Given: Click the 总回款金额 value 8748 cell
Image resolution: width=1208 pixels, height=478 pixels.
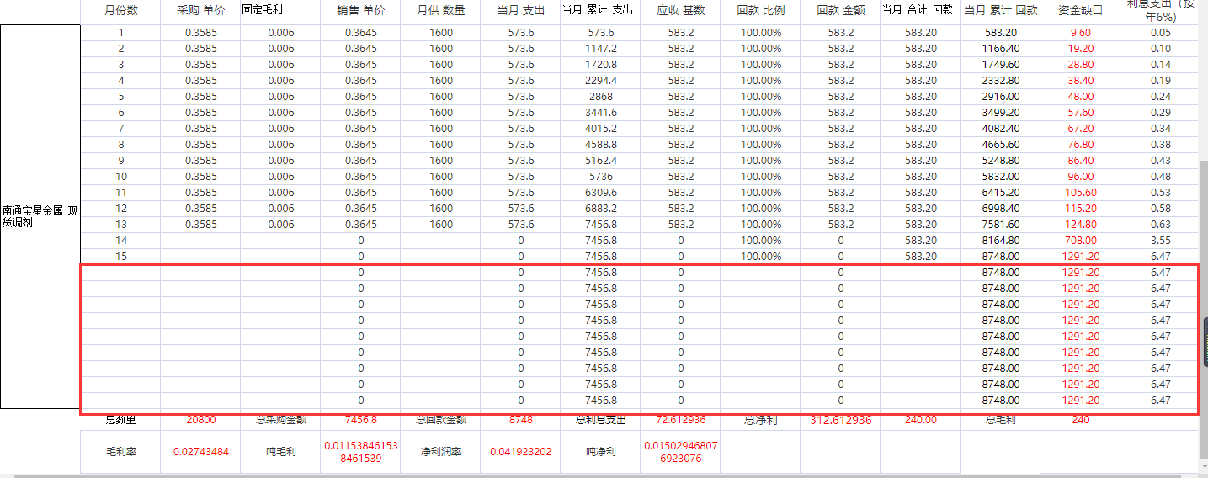Looking at the screenshot, I should tap(520, 420).
